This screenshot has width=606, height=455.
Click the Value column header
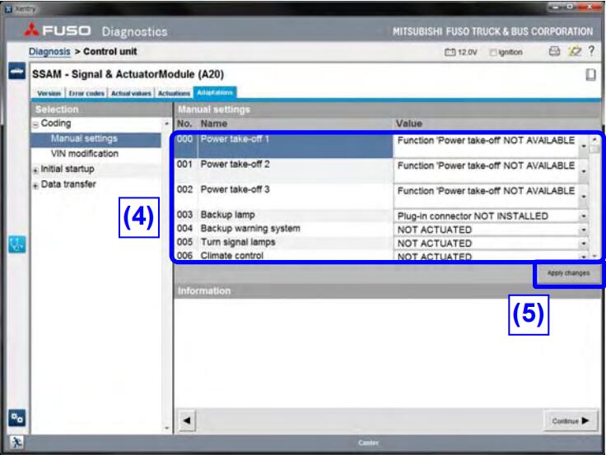[409, 123]
